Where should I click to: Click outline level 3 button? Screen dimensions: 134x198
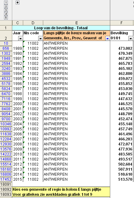(x=6, y=10)
